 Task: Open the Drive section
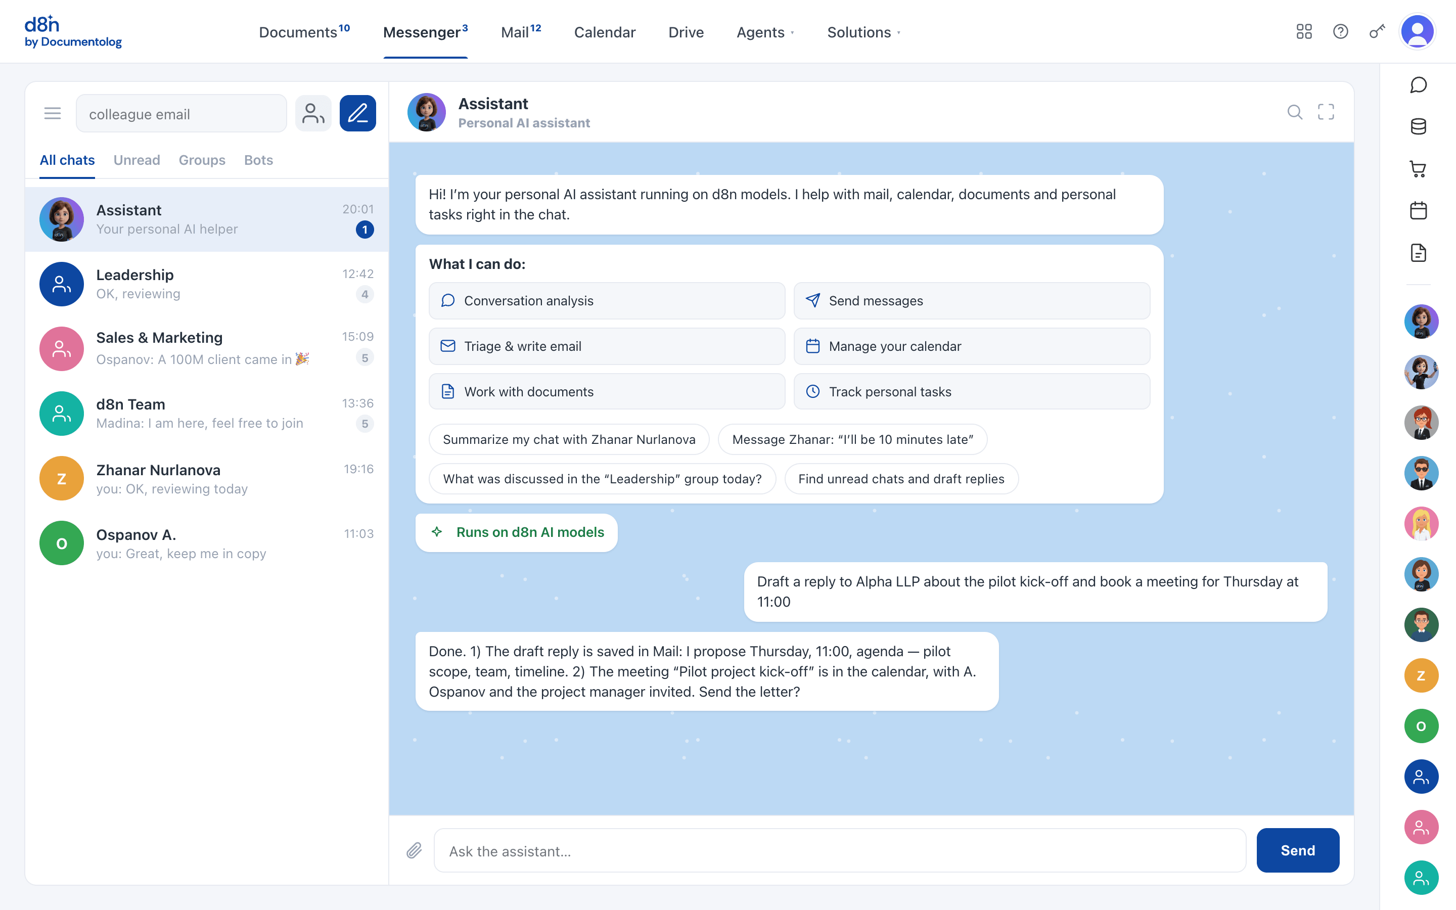click(686, 32)
